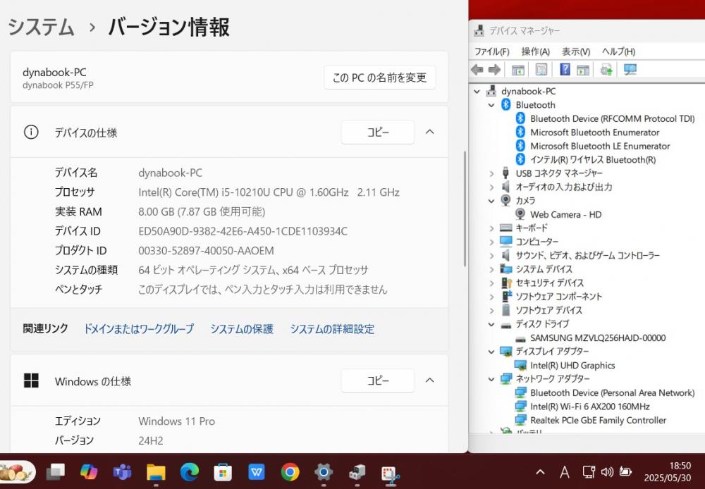This screenshot has height=489, width=705.
Task: Collapse the デバイスの仕様 section chevron
Action: (x=430, y=132)
